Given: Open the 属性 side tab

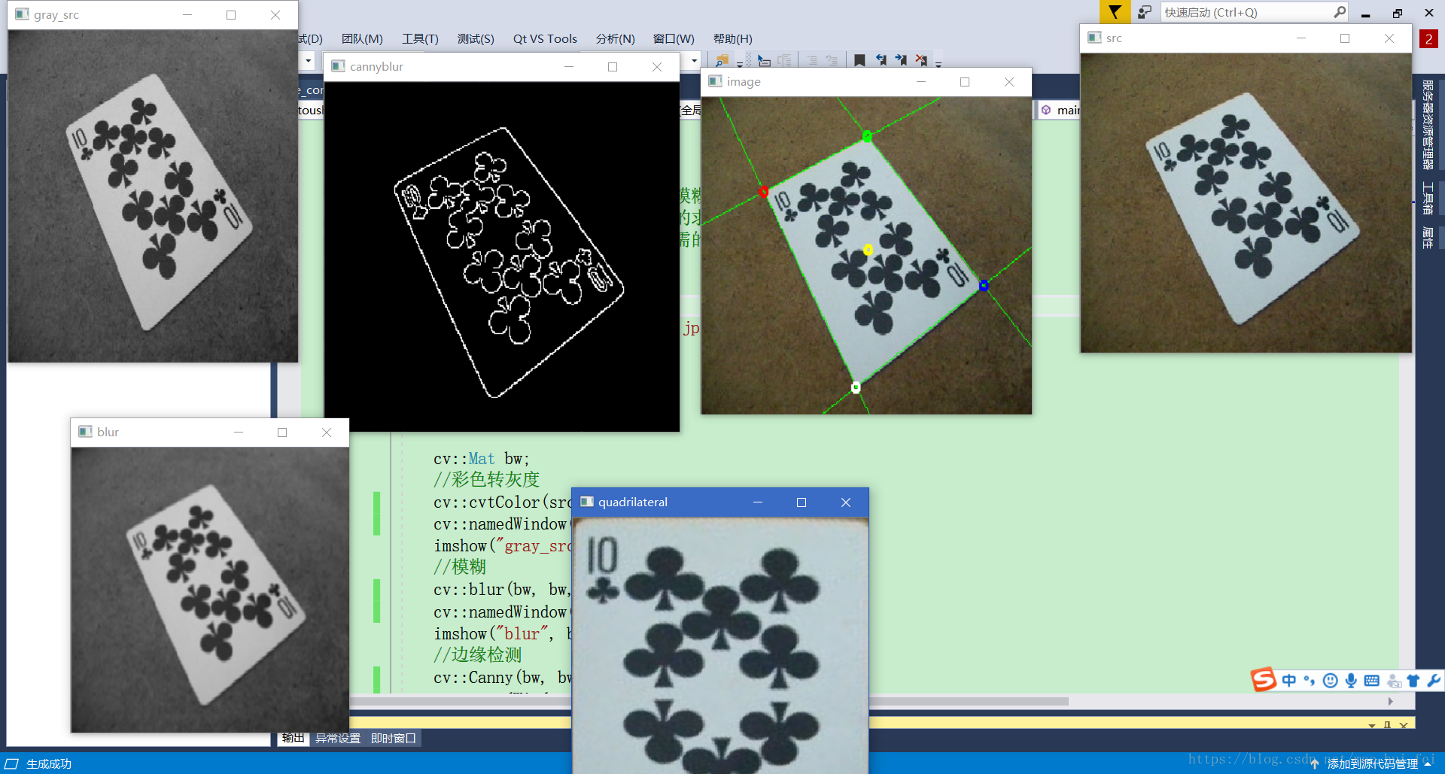Looking at the screenshot, I should (x=1428, y=238).
